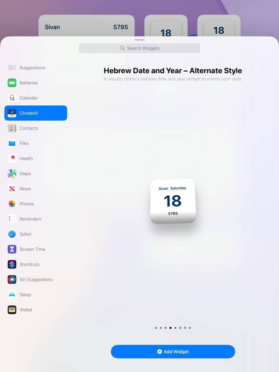Switch to Calendar widgets list entry
This screenshot has width=279, height=372.
36,98
